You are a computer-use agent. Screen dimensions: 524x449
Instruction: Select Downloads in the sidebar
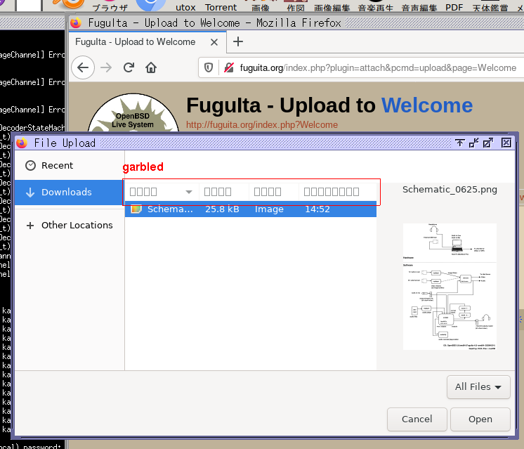tap(66, 192)
